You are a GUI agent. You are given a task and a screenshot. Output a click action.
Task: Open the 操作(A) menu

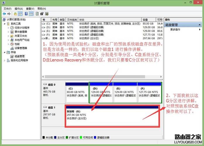point(19,9)
